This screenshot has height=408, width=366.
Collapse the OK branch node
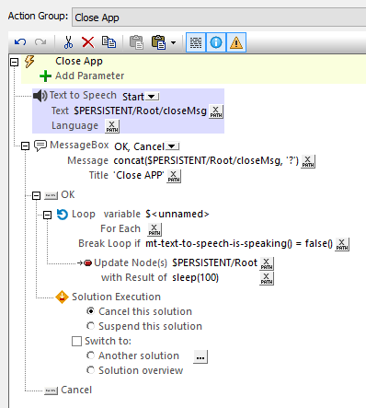36,195
